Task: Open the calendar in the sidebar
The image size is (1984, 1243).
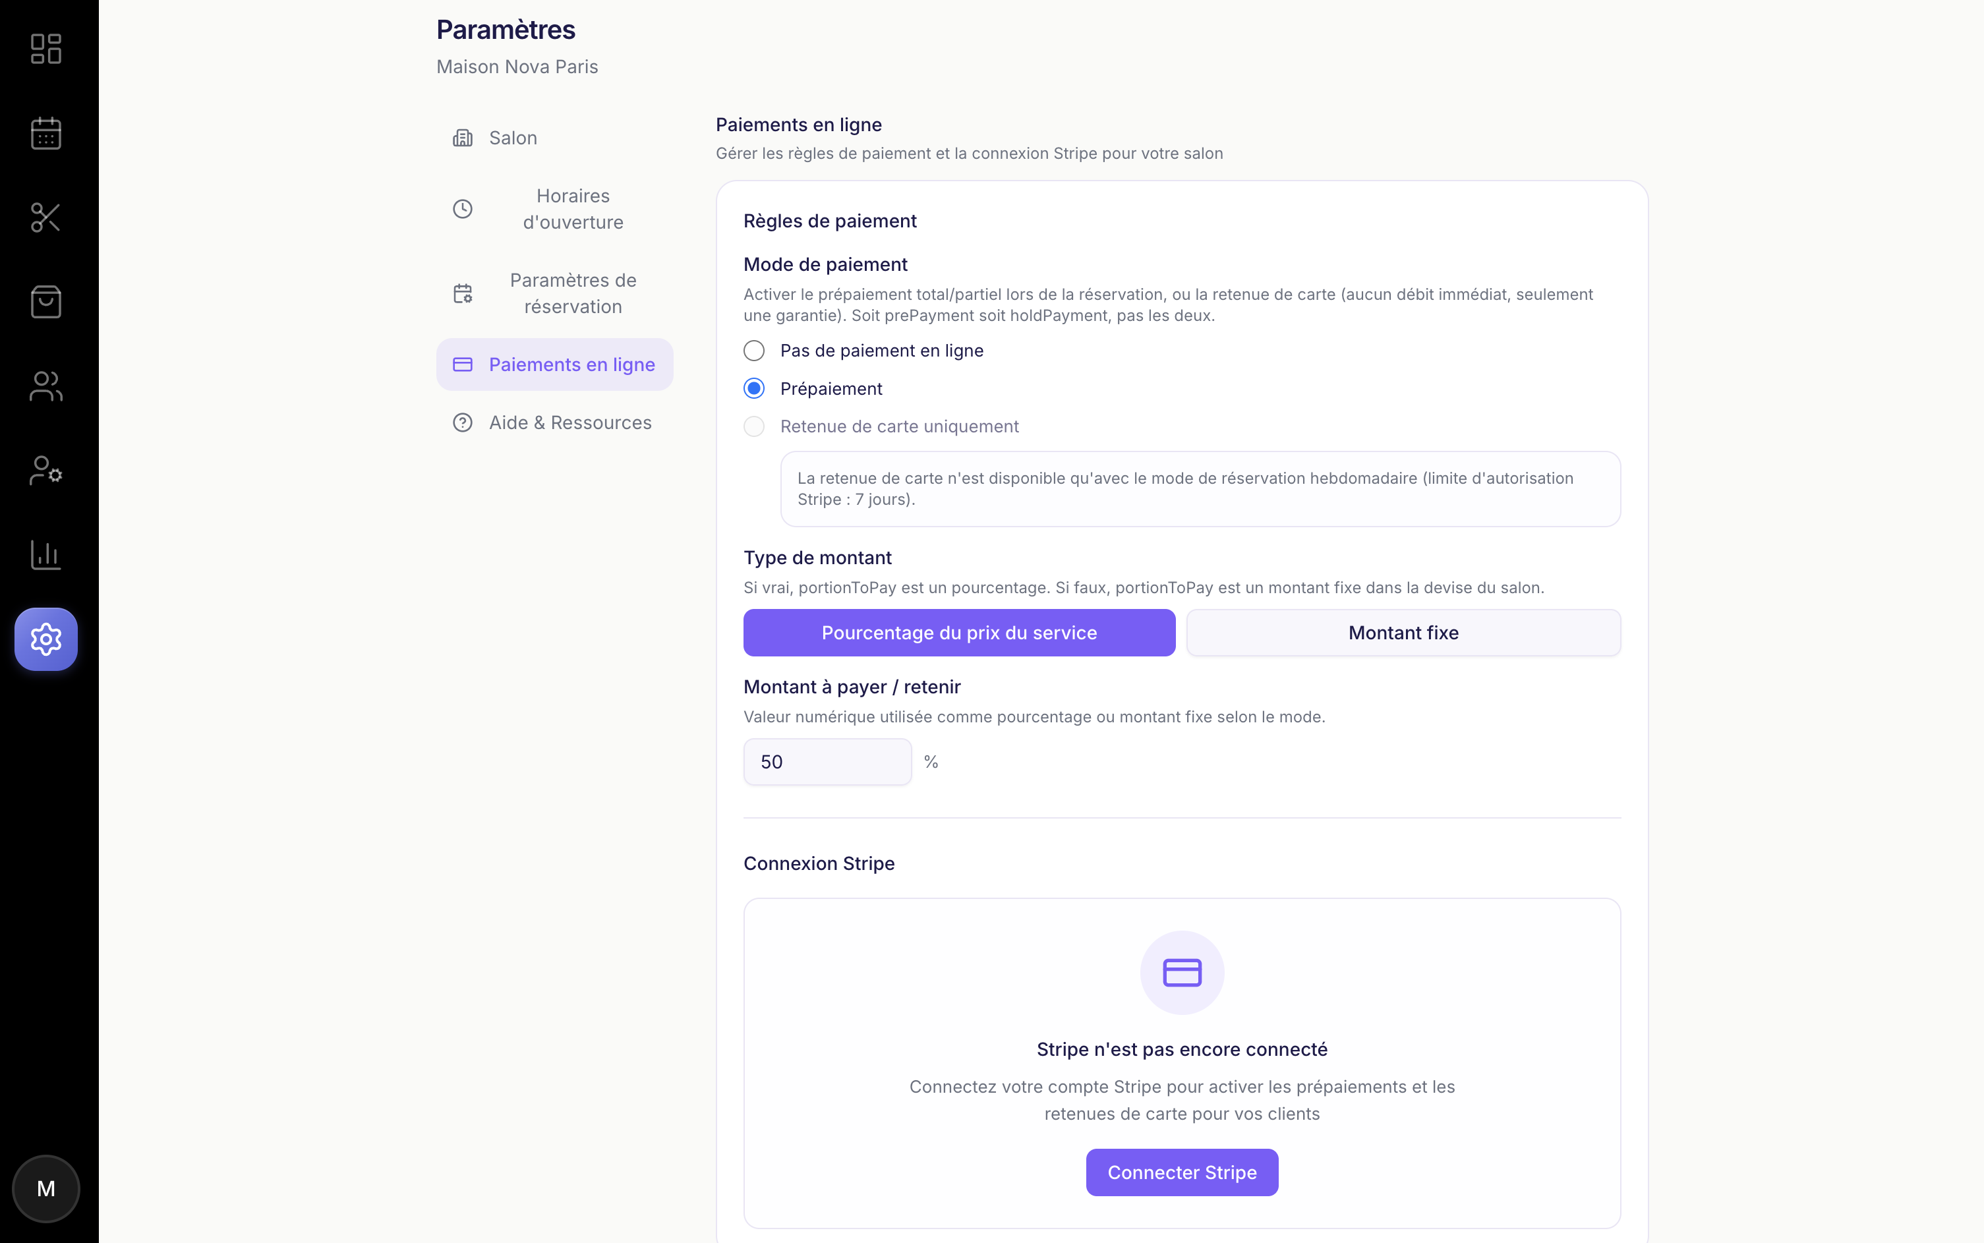Action: click(x=46, y=133)
